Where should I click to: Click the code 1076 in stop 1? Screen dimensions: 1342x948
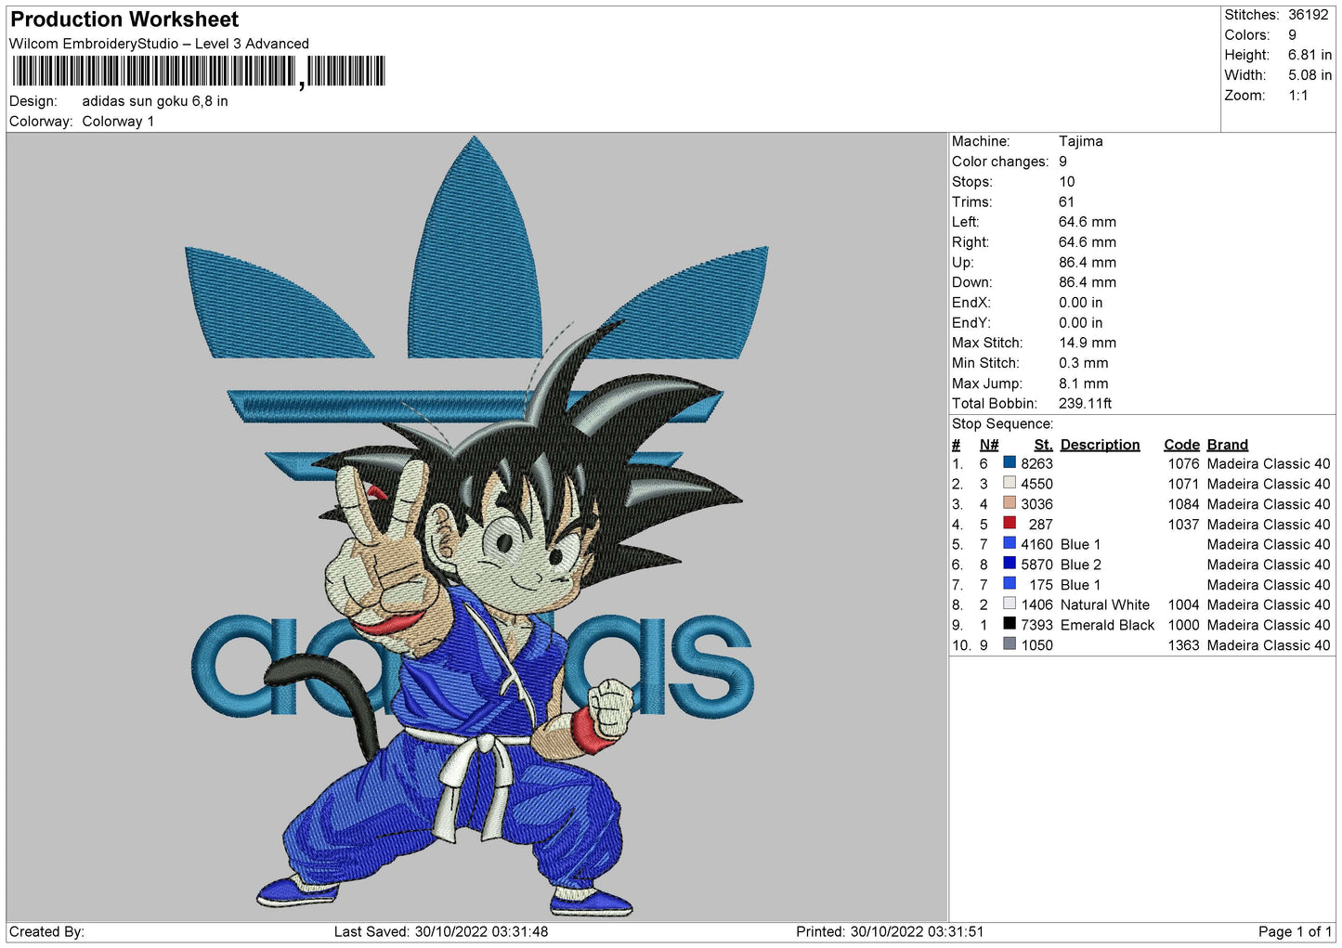click(x=1184, y=463)
